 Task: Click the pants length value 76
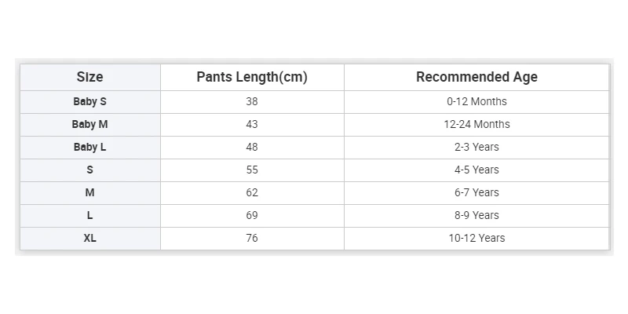[251, 238]
